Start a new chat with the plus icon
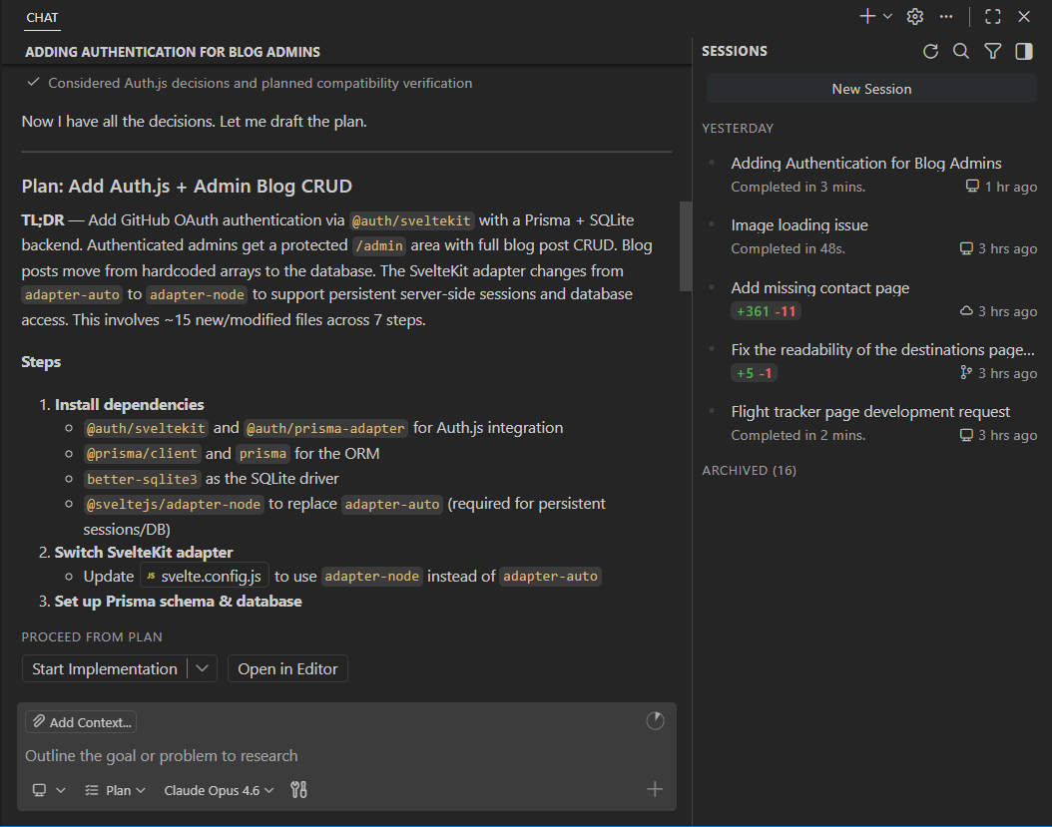The height and width of the screenshot is (827, 1052). [x=869, y=16]
